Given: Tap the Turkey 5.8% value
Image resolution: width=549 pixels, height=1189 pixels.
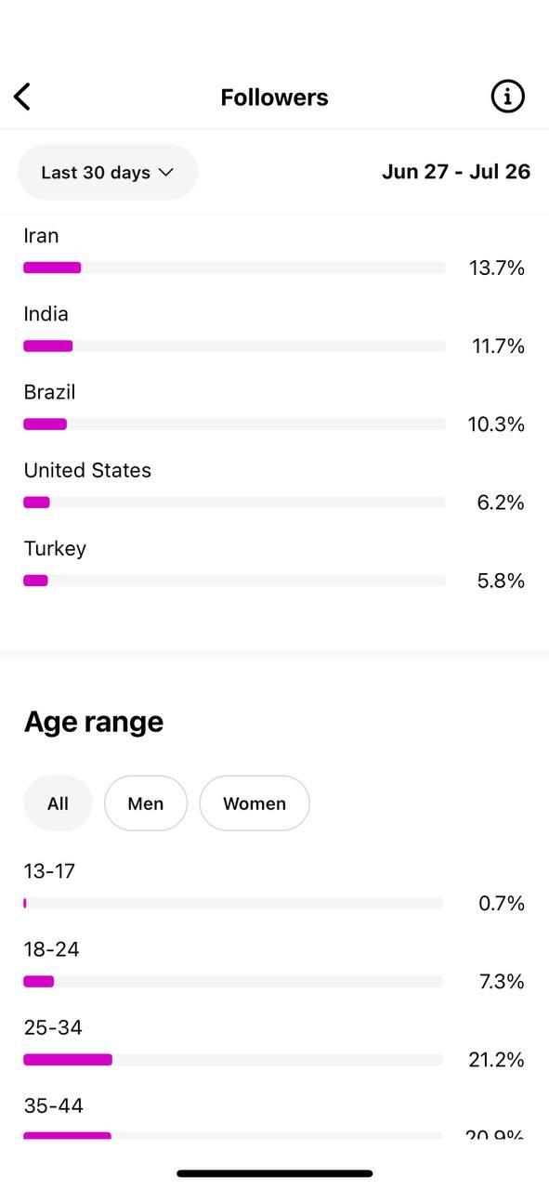Looking at the screenshot, I should 501,581.
